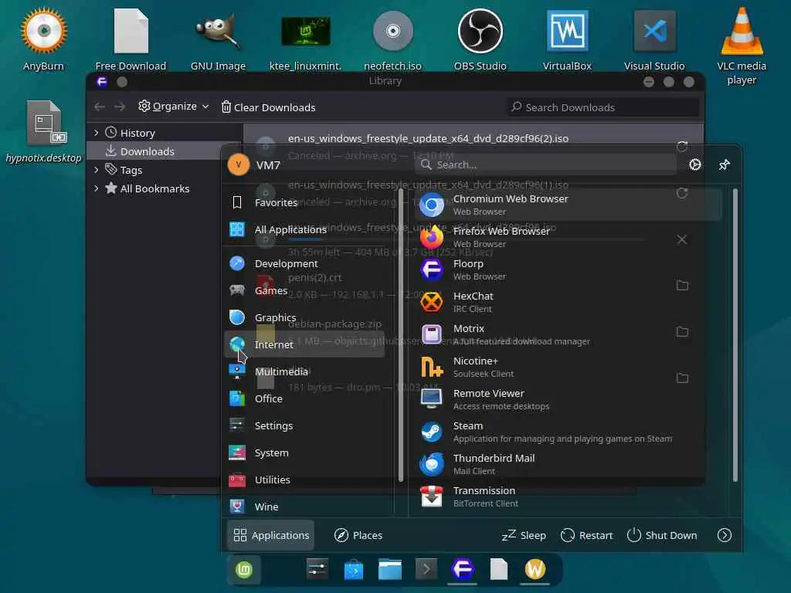The image size is (791, 593).
Task: Launch VLC media player desktop icon
Action: [x=742, y=31]
